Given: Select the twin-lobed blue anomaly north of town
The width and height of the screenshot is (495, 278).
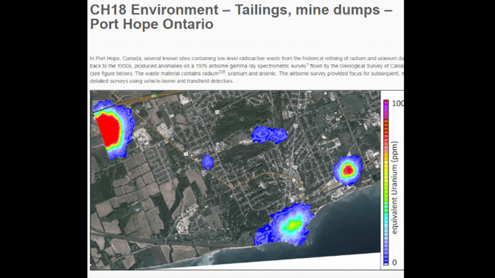Looking at the screenshot, I should point(269,135).
